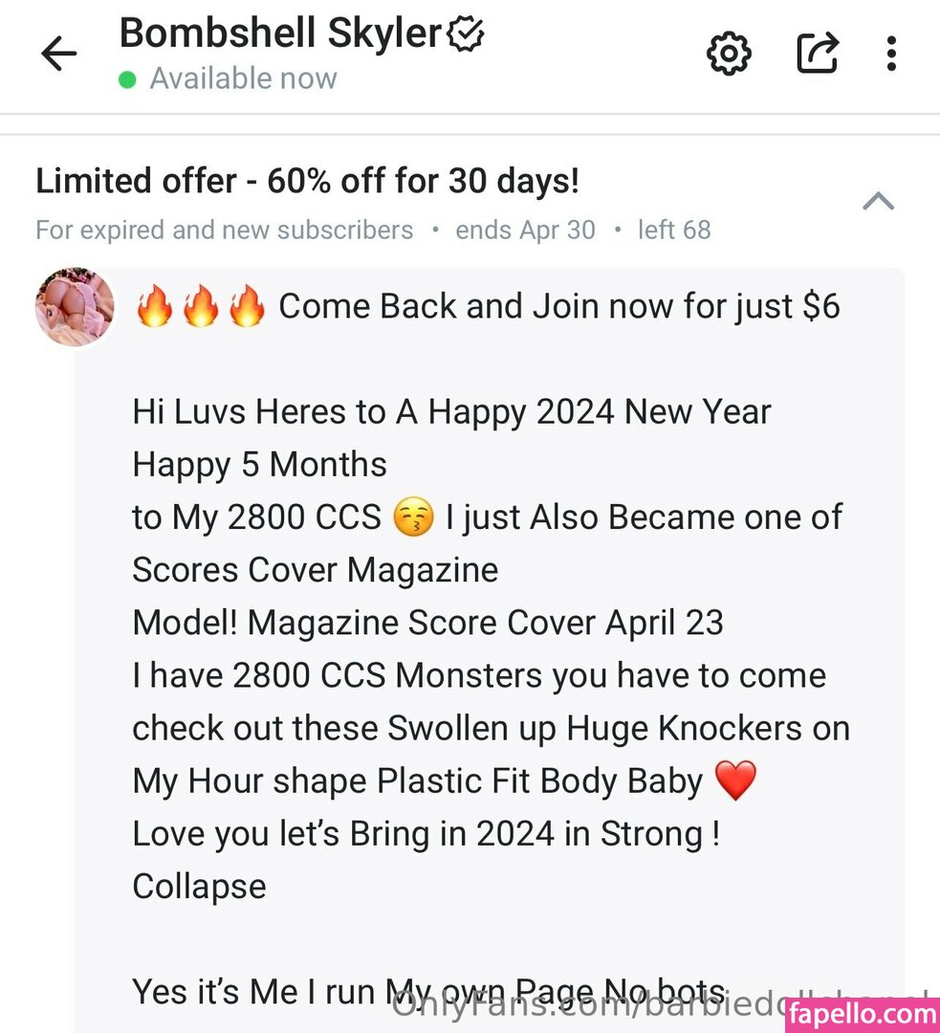
Task: Go back using the arrow icon
Action: tap(58, 55)
